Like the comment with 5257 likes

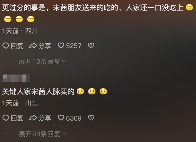coord(61,45)
